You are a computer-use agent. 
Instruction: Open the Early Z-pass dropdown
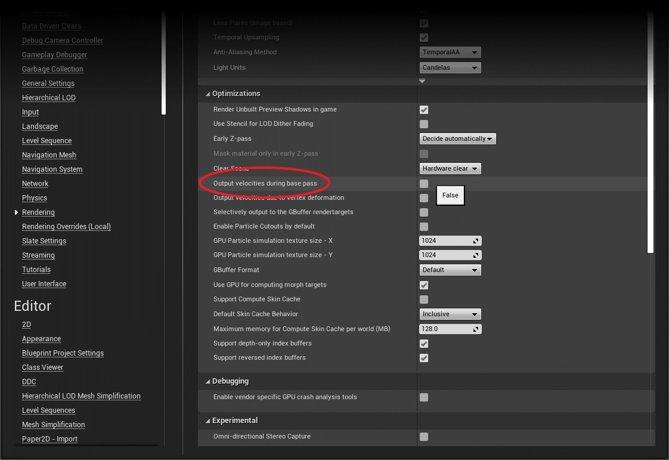coord(457,138)
